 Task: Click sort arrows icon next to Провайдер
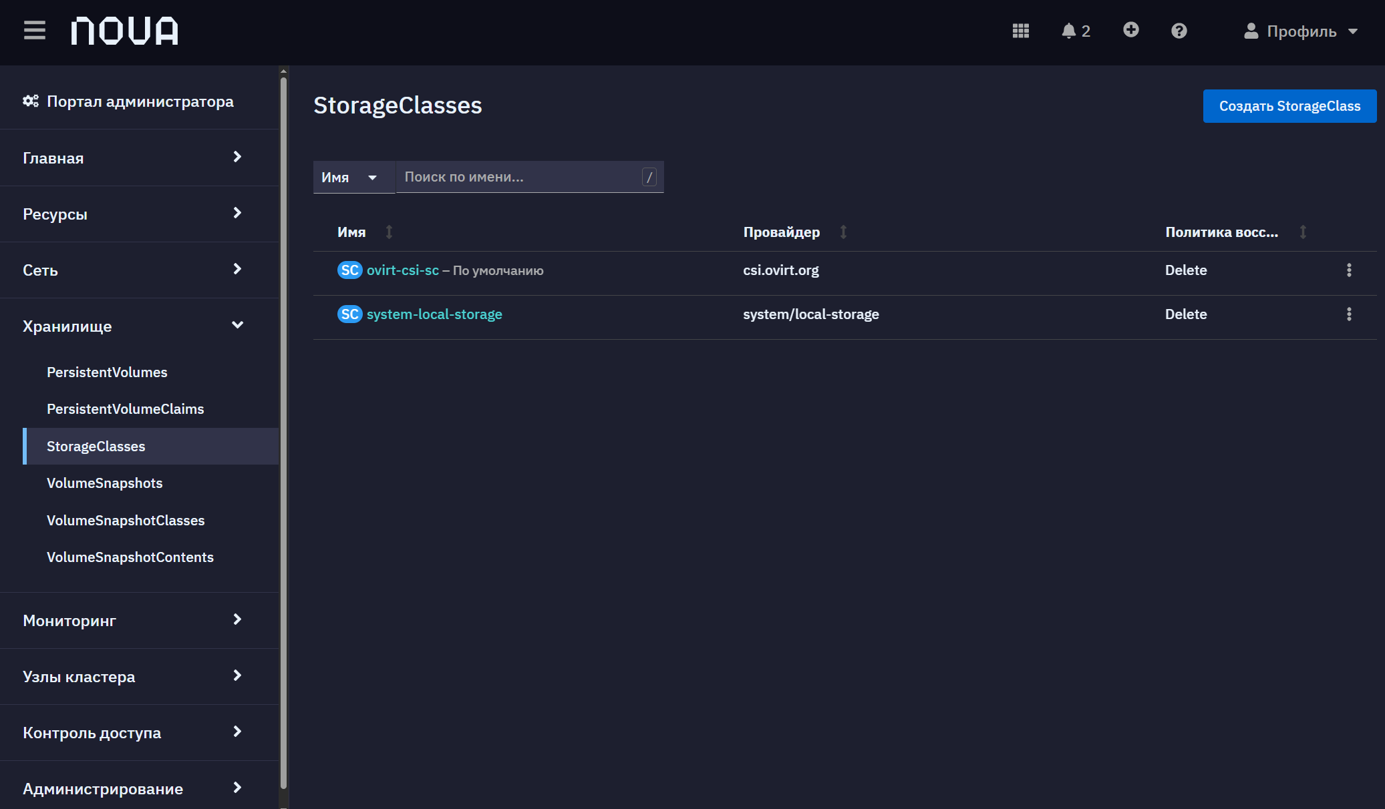pos(843,232)
